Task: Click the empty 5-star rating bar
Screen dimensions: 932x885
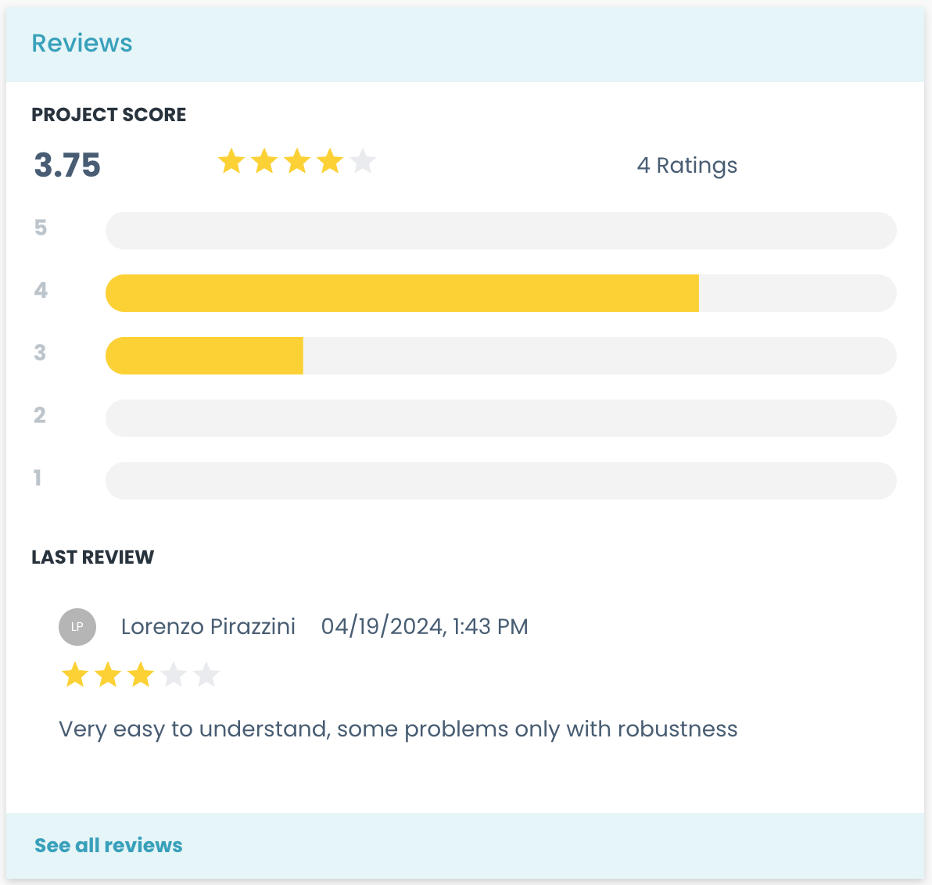Action: [x=500, y=231]
